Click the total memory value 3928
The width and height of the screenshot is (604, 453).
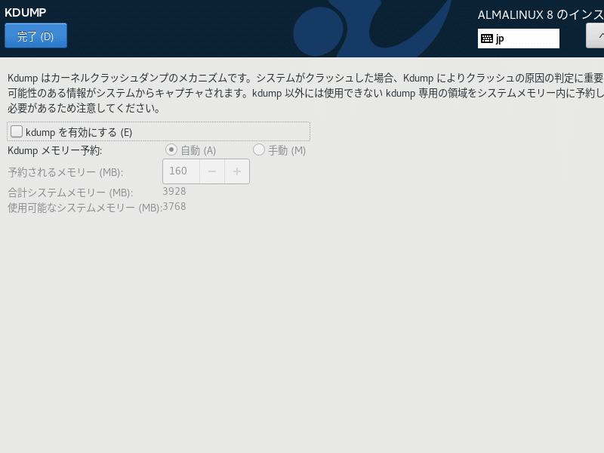click(x=174, y=191)
